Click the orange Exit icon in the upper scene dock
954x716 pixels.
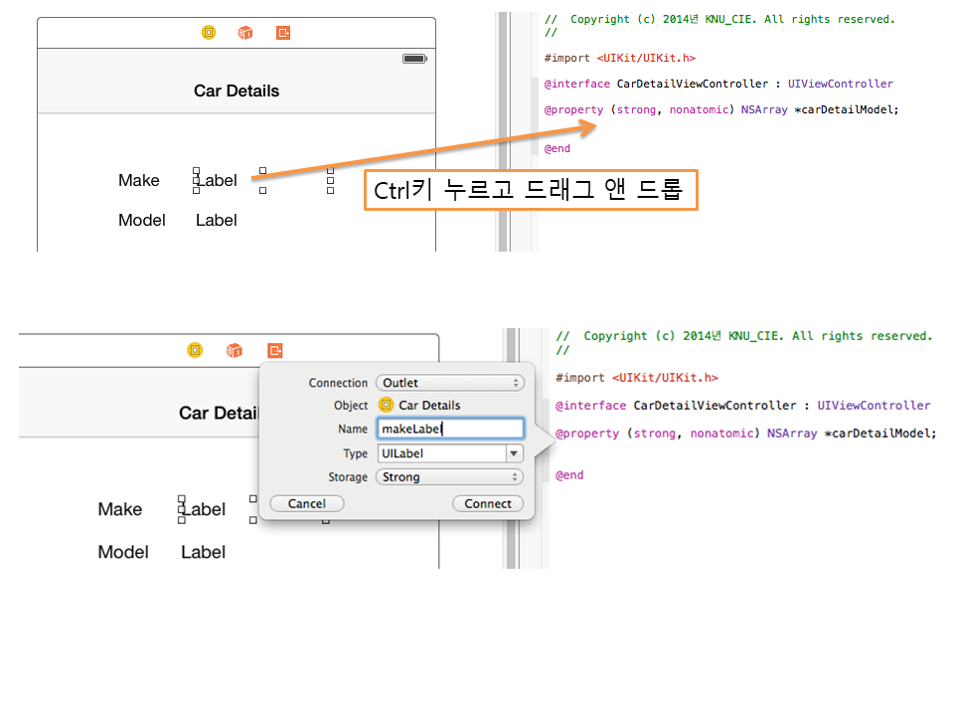pos(283,33)
